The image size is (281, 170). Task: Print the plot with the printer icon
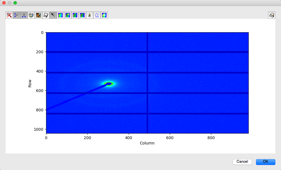click(272, 15)
